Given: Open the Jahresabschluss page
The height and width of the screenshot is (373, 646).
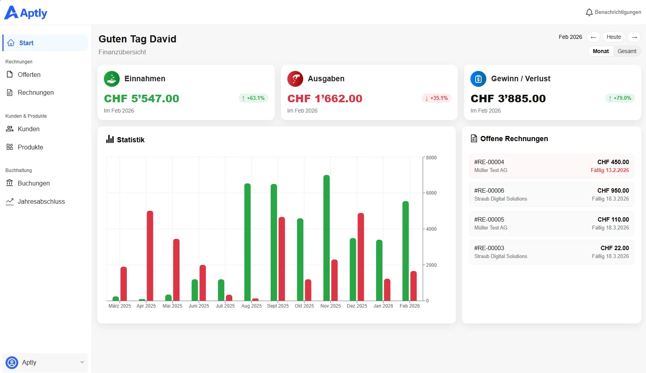Looking at the screenshot, I should 45,201.
